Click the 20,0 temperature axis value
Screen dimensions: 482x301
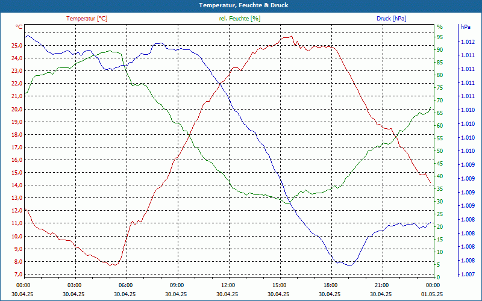coord(17,109)
